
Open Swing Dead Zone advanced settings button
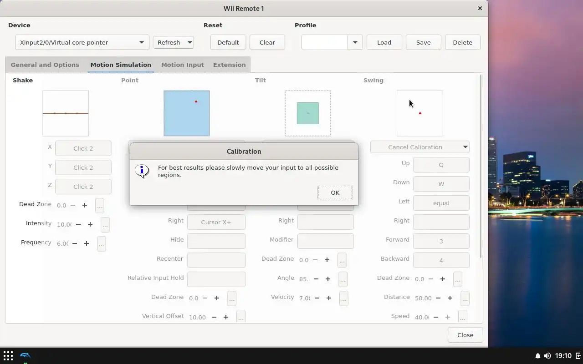(x=457, y=279)
